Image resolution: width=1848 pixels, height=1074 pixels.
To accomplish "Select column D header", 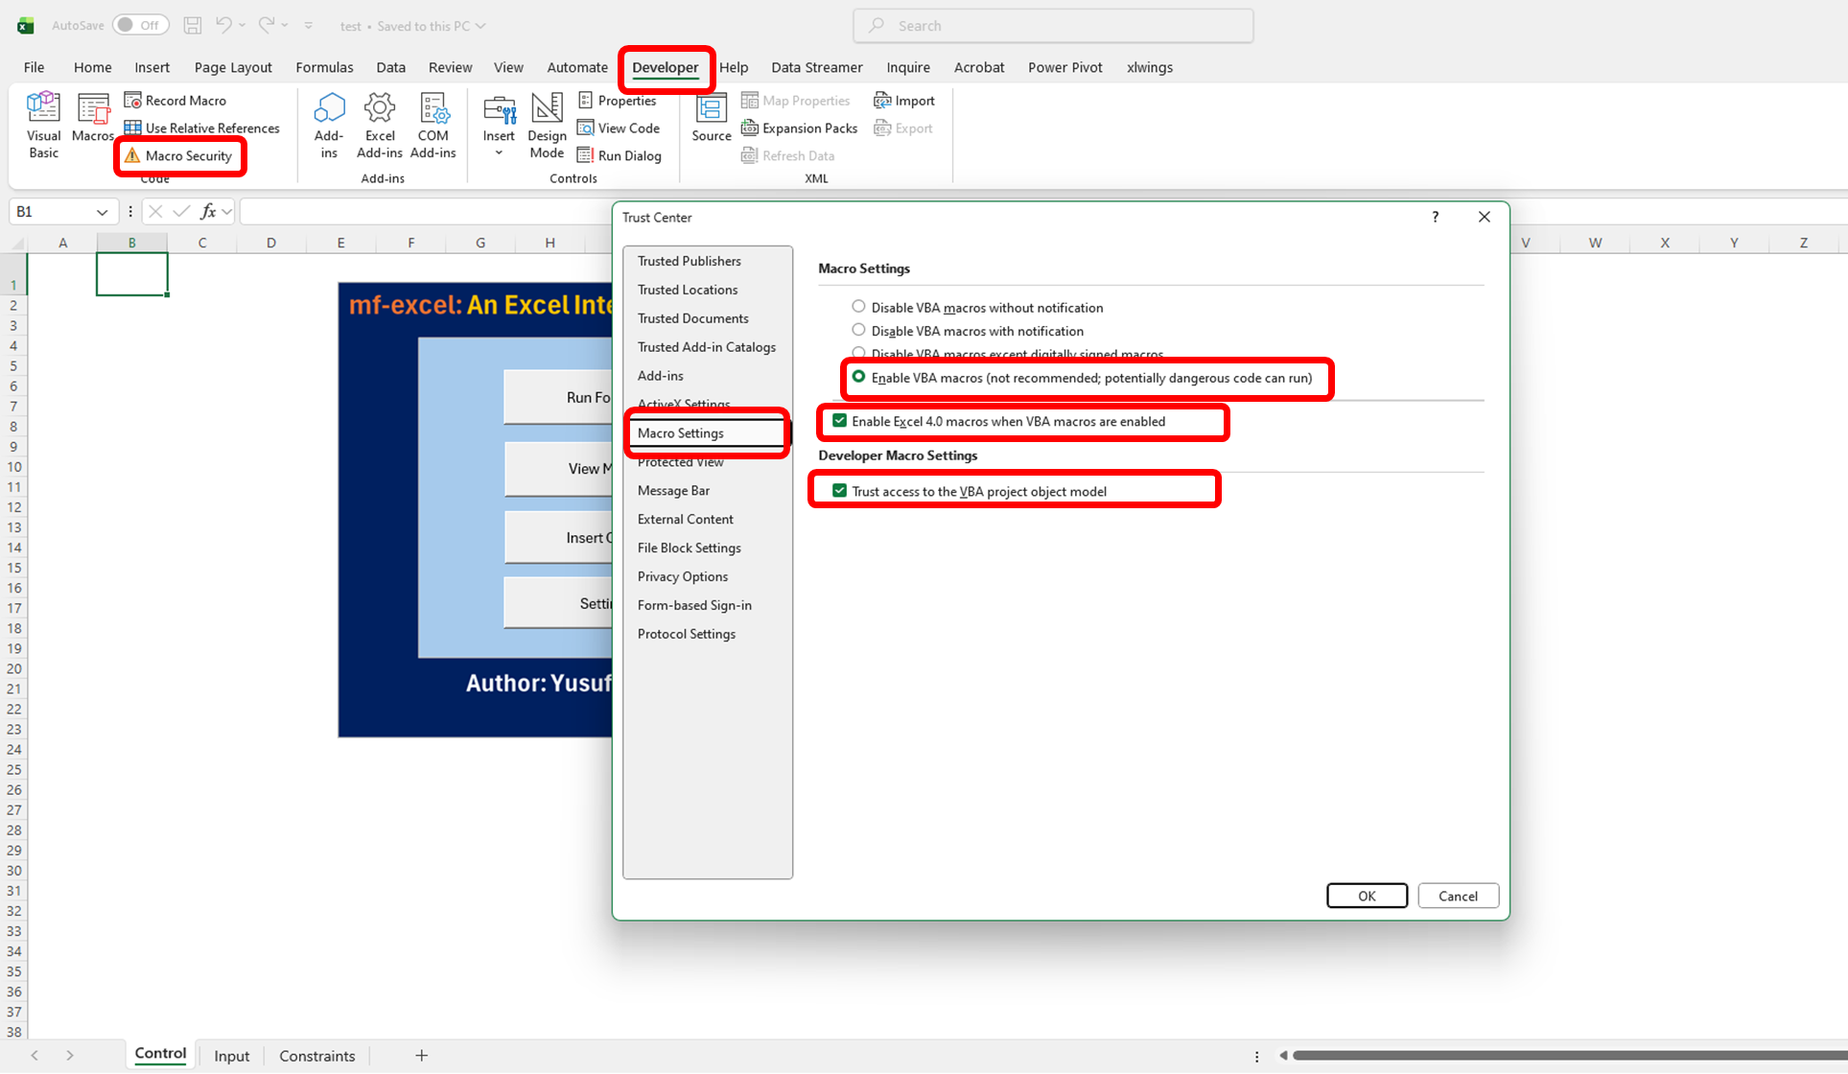I will point(271,243).
